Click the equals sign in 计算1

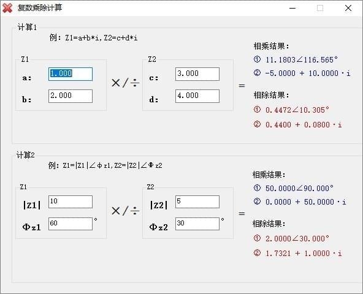point(242,86)
